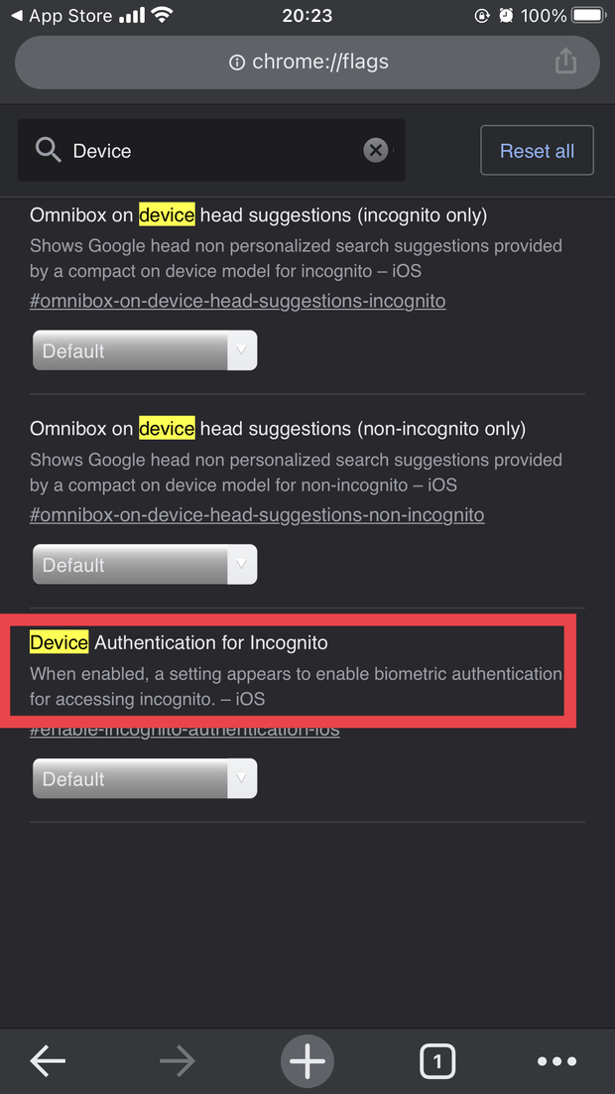Open #omnibox-on-device-head-suggestions-non-incognito link
The width and height of the screenshot is (615, 1094).
(x=257, y=515)
